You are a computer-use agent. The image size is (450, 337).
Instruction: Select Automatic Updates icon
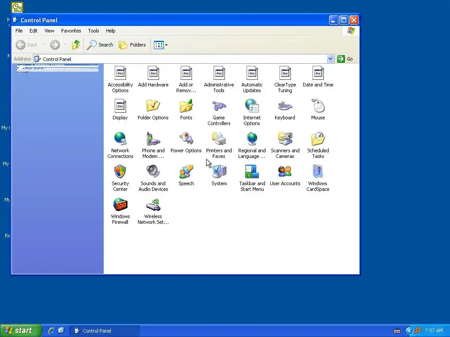pyautogui.click(x=252, y=74)
